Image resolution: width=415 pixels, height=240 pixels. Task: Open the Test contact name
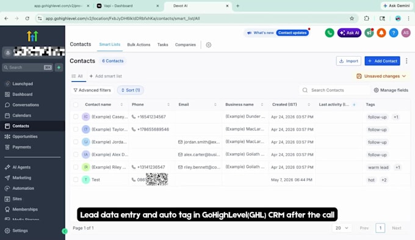(96, 180)
